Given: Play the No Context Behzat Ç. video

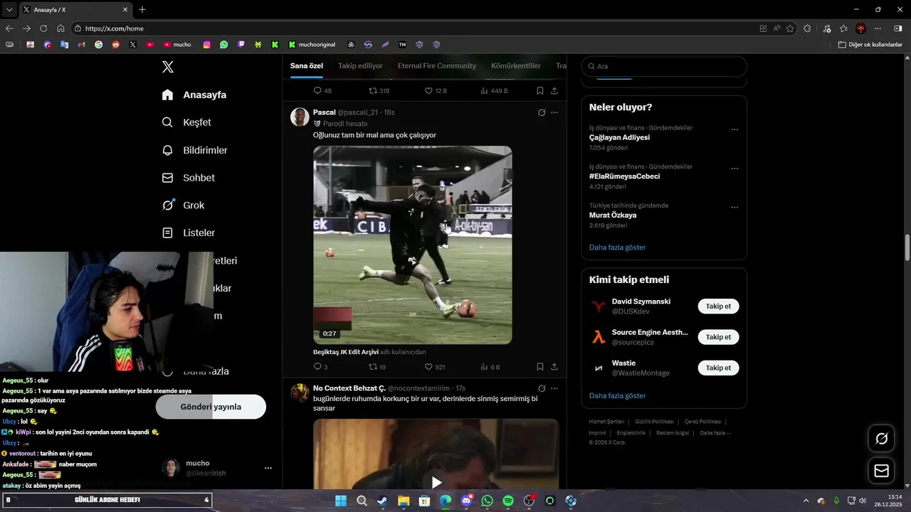Looking at the screenshot, I should click(x=436, y=483).
